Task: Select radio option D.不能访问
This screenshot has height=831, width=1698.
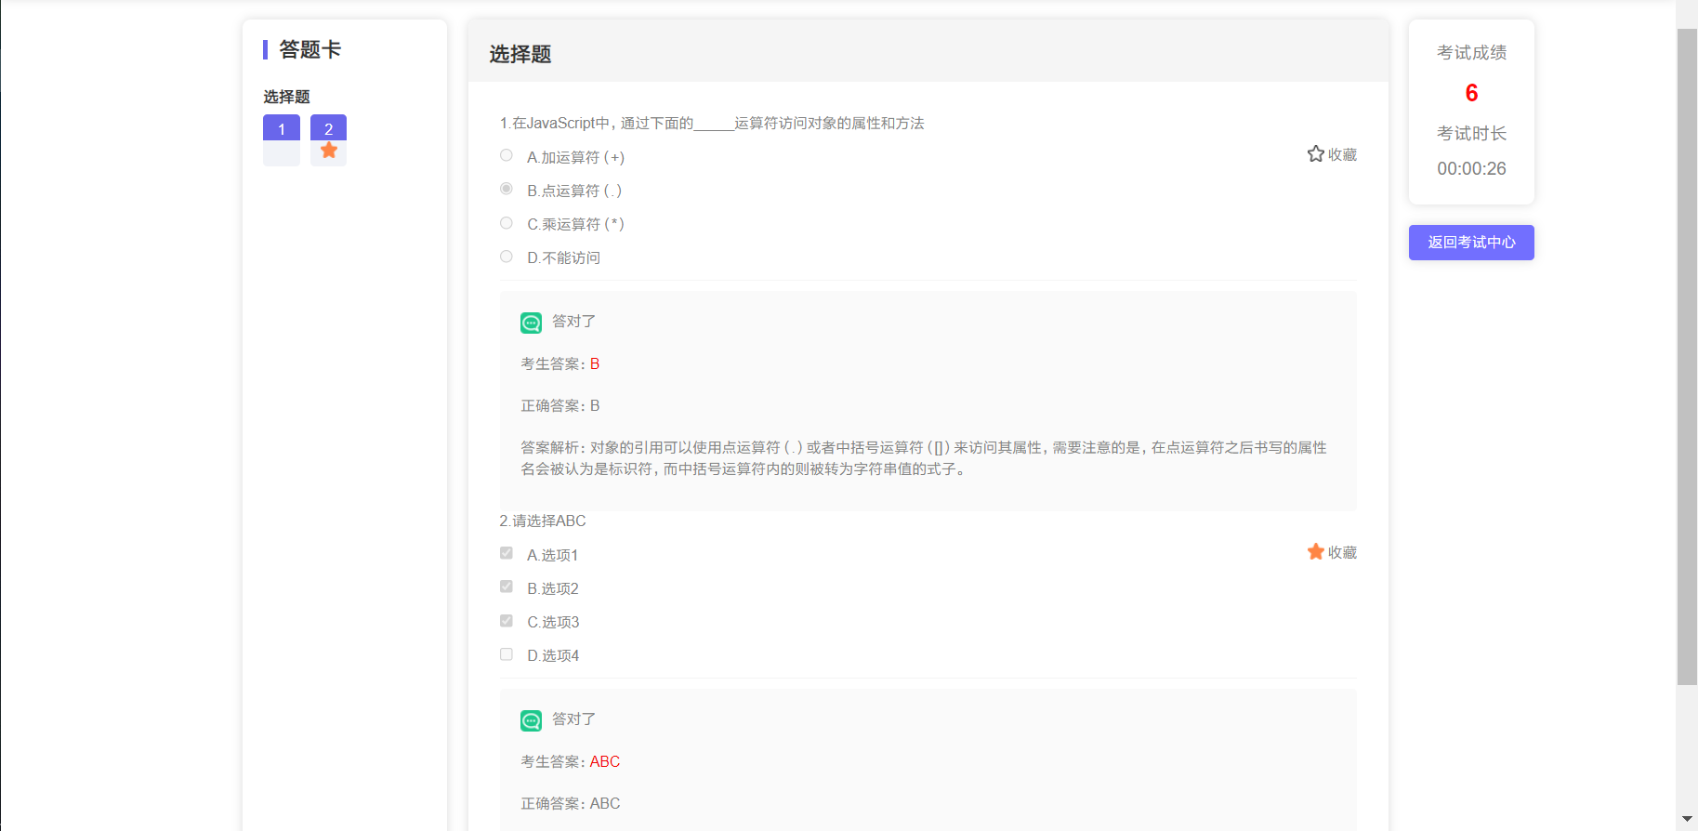Action: (507, 257)
